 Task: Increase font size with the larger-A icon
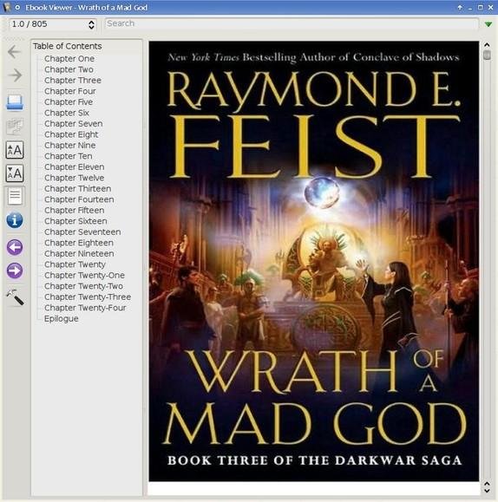[15, 150]
